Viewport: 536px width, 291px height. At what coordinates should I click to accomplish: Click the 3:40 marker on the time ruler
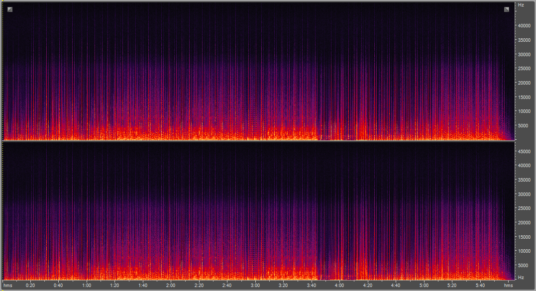point(312,286)
